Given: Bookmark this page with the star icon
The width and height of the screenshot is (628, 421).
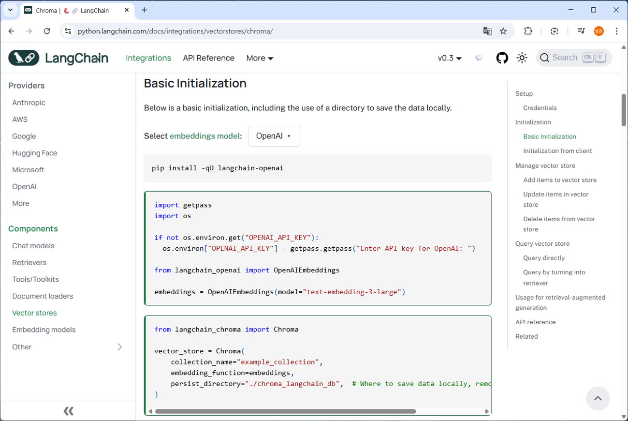Looking at the screenshot, I should coord(503,31).
